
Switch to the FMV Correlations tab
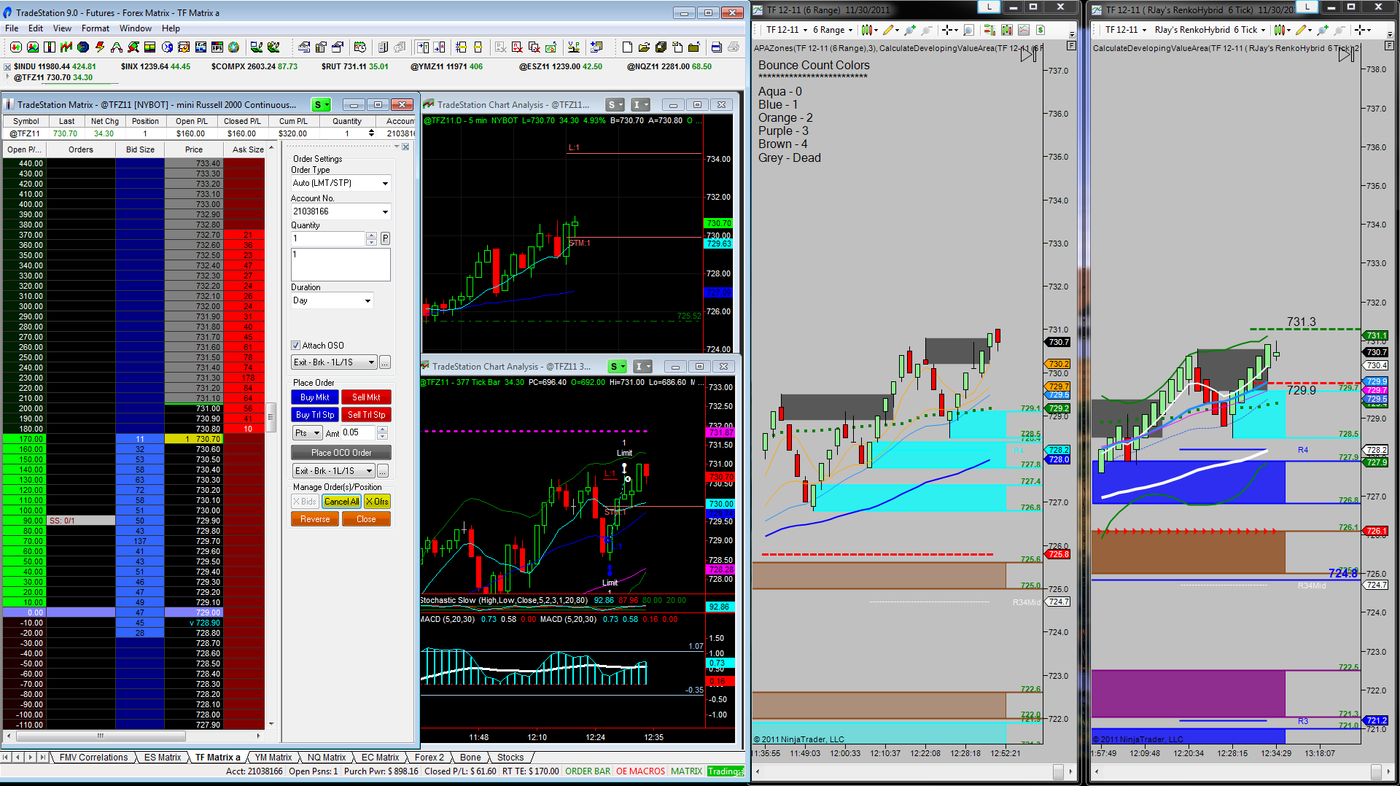93,758
